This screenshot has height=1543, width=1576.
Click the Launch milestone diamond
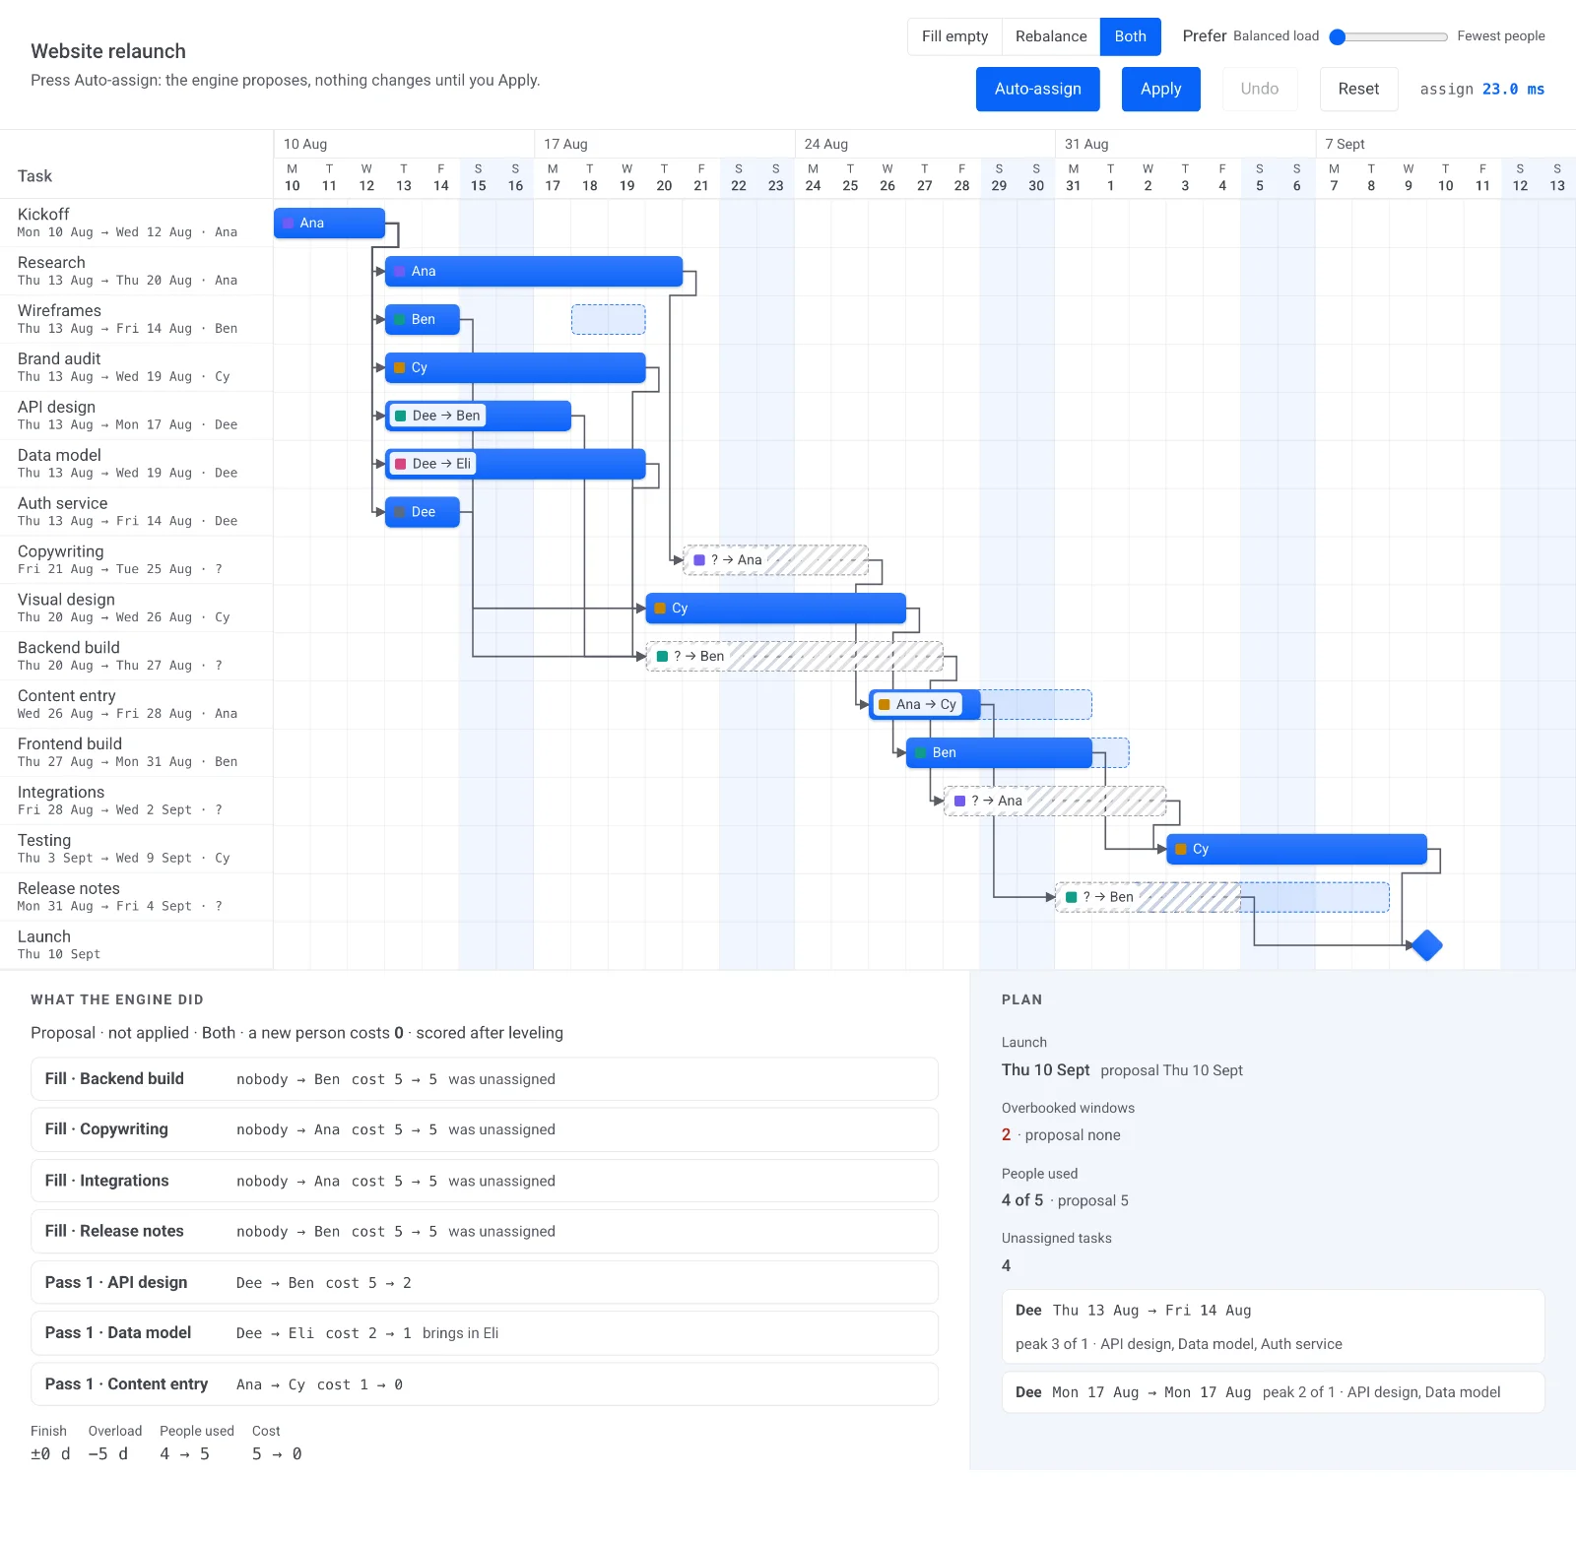tap(1426, 945)
